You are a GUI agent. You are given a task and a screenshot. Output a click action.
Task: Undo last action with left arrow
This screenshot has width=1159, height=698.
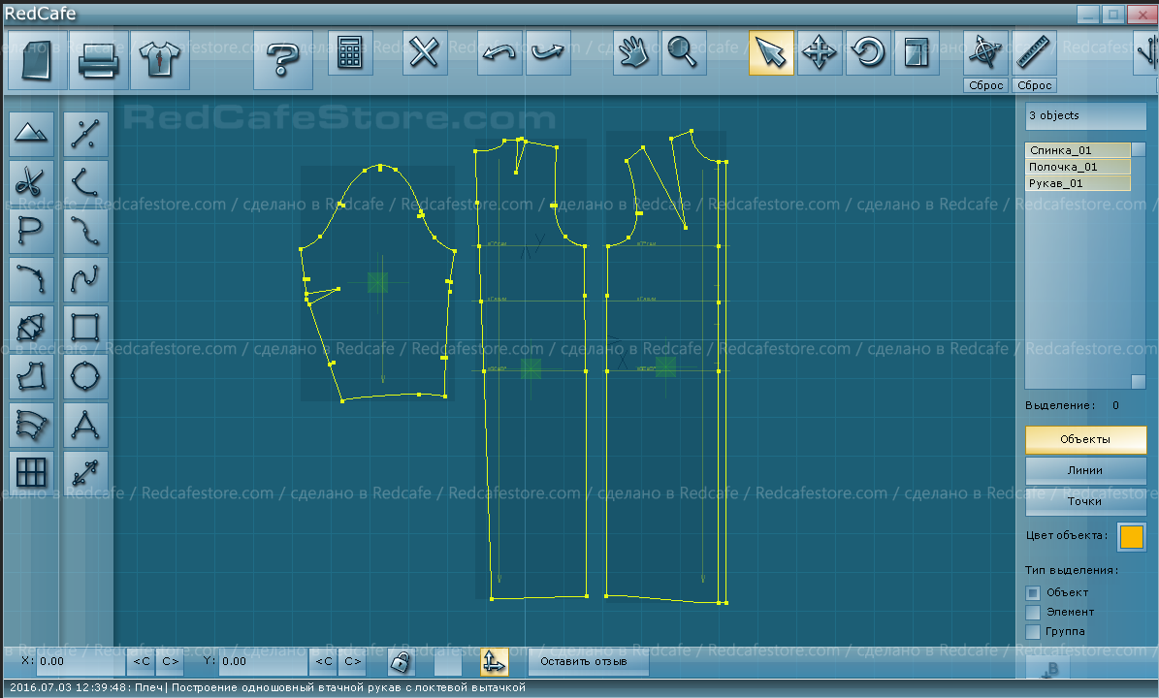click(499, 52)
